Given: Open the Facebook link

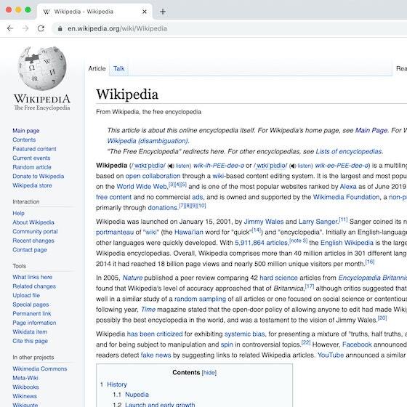Looking at the screenshot, I should [357, 344].
